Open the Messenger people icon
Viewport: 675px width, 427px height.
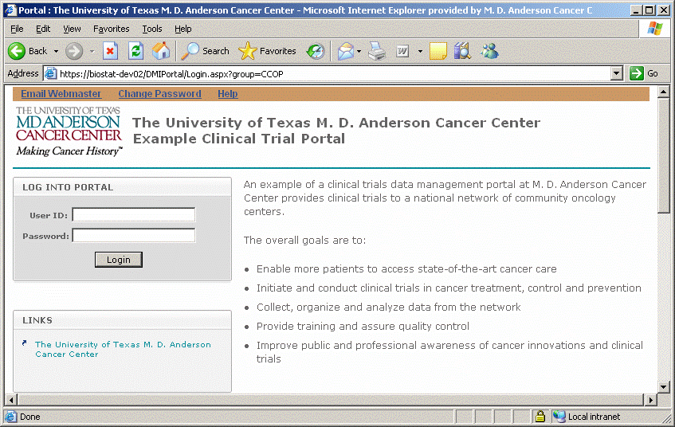pyautogui.click(x=489, y=51)
